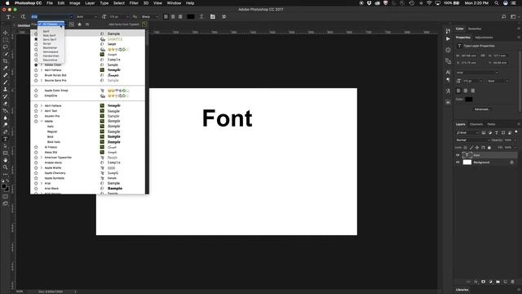The height and width of the screenshot is (294, 522).
Task: Click the font name search field
Action: pos(50,16)
